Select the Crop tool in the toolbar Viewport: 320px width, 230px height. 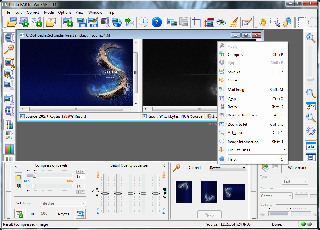point(197,22)
